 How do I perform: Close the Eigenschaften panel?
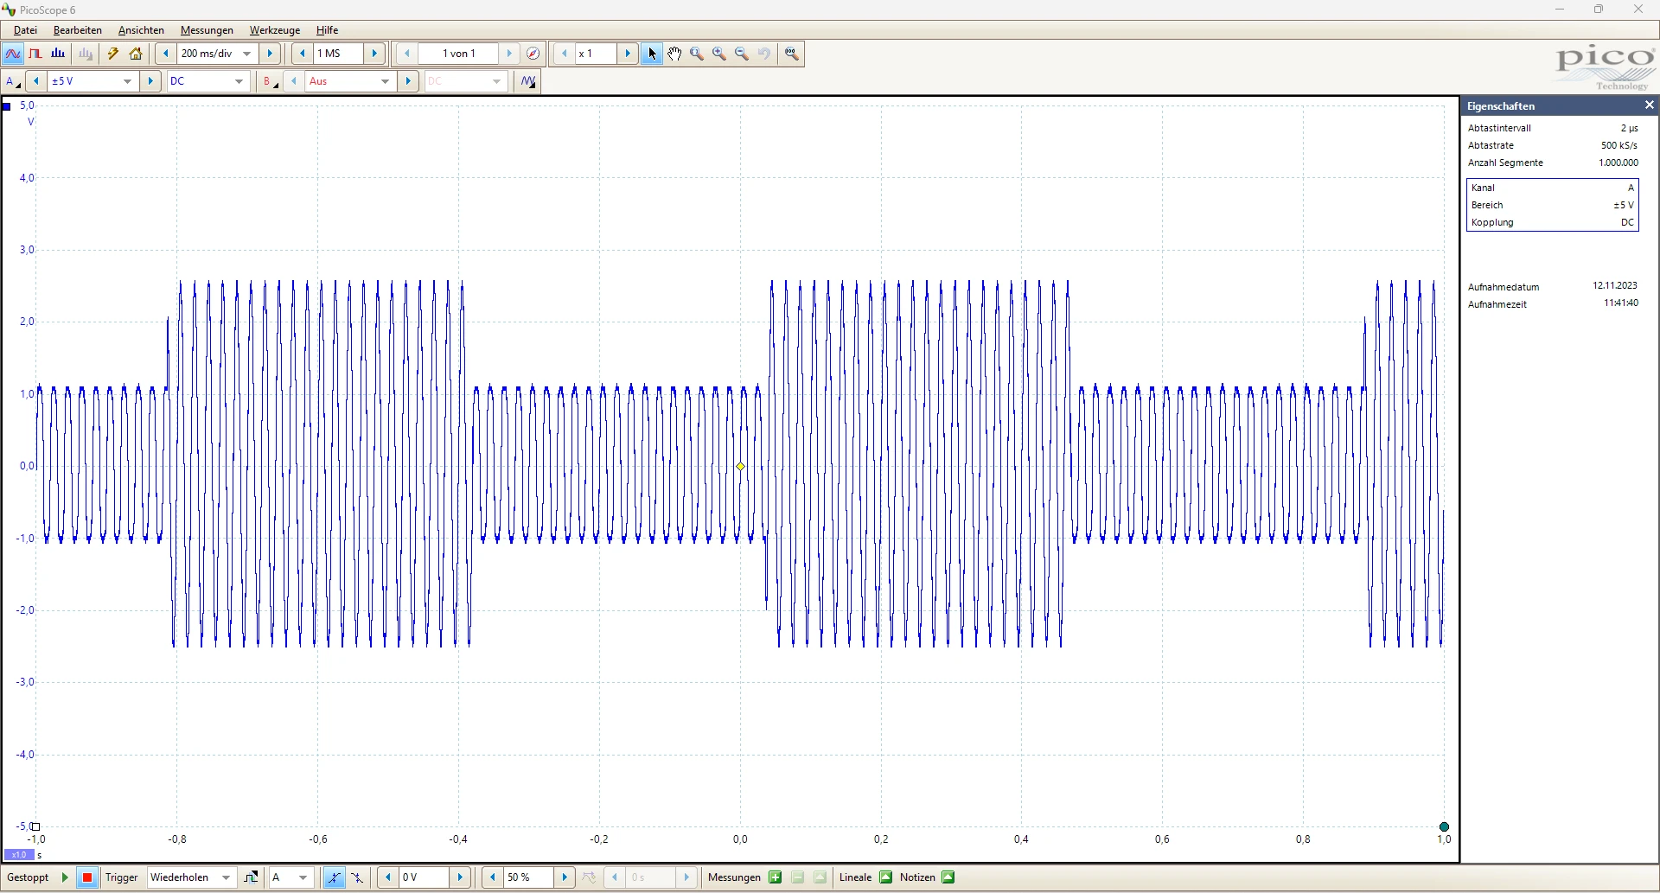coord(1649,105)
